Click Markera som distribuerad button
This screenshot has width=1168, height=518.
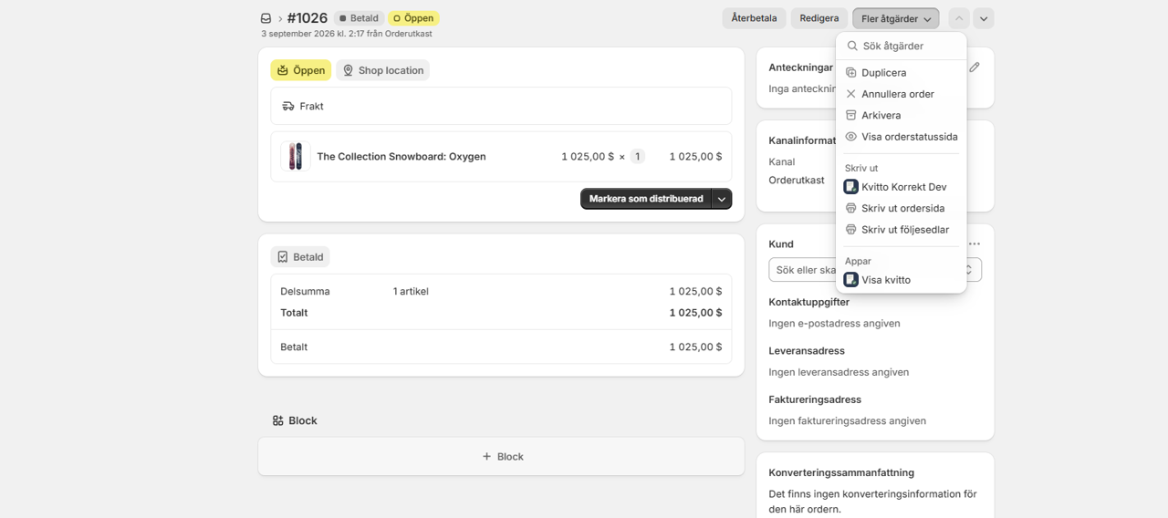tap(646, 199)
